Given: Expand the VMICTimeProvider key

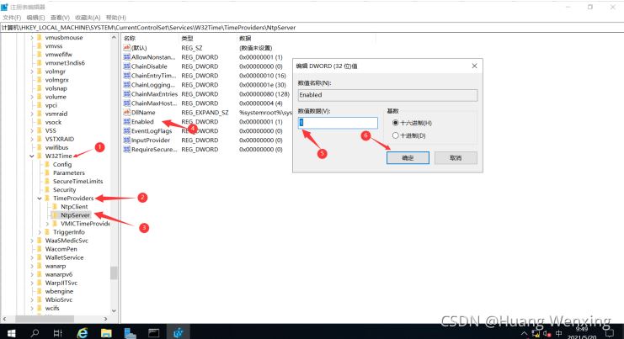Looking at the screenshot, I should click(47, 224).
